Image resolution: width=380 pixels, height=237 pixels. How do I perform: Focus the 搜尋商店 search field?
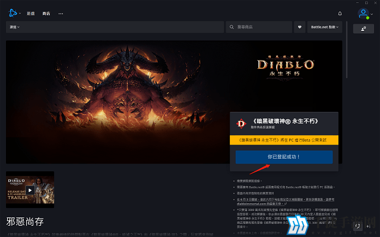[259, 27]
